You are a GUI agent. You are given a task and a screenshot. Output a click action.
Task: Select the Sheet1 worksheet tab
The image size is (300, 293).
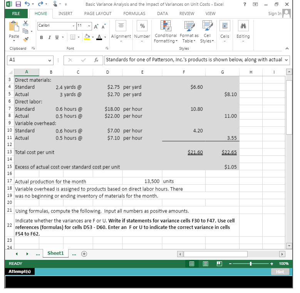pyautogui.click(x=55, y=253)
